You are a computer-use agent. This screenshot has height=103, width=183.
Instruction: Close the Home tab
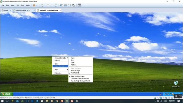10,10
